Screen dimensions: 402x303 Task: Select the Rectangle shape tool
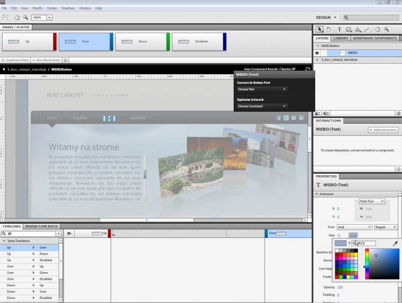[348, 30]
